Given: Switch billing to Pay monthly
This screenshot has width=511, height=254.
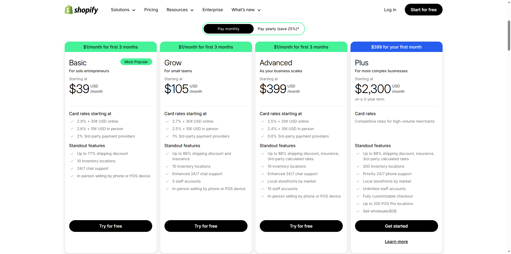Looking at the screenshot, I should (228, 29).
